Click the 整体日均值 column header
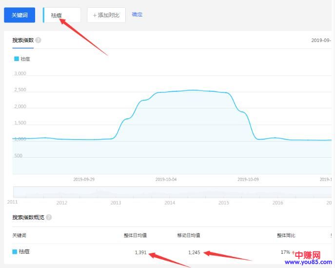 click(x=135, y=235)
